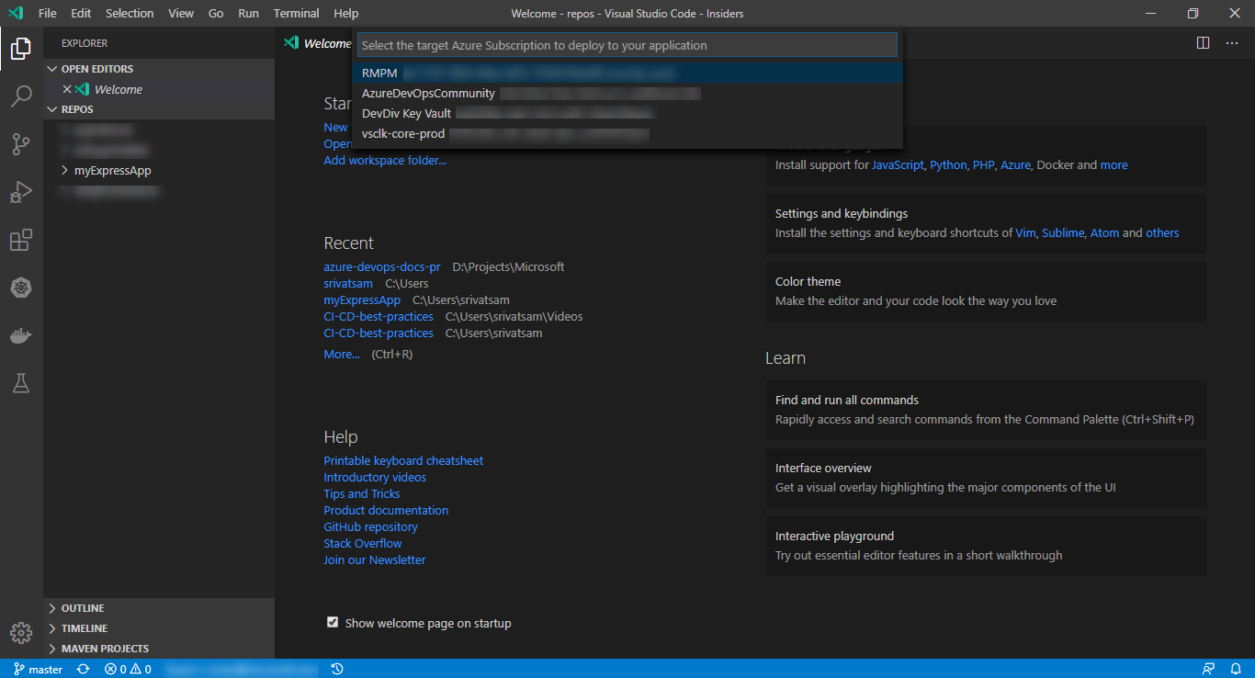Open the Test explorer beaker icon
The image size is (1255, 678).
coord(21,383)
